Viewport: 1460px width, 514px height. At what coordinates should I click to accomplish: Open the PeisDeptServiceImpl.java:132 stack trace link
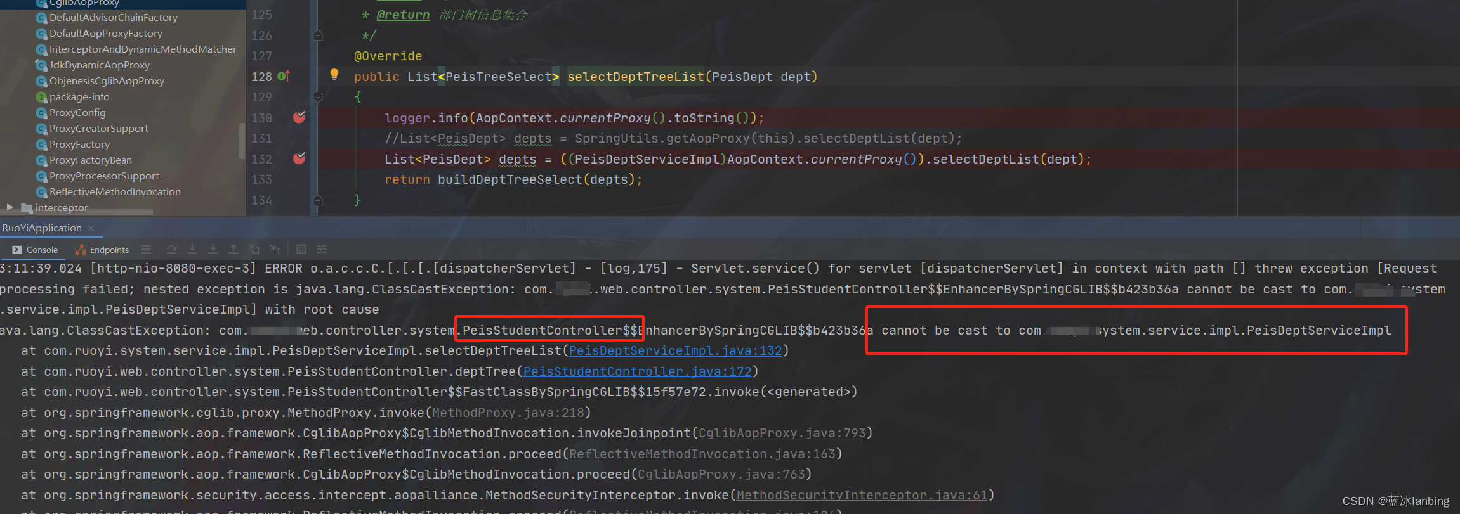click(675, 350)
